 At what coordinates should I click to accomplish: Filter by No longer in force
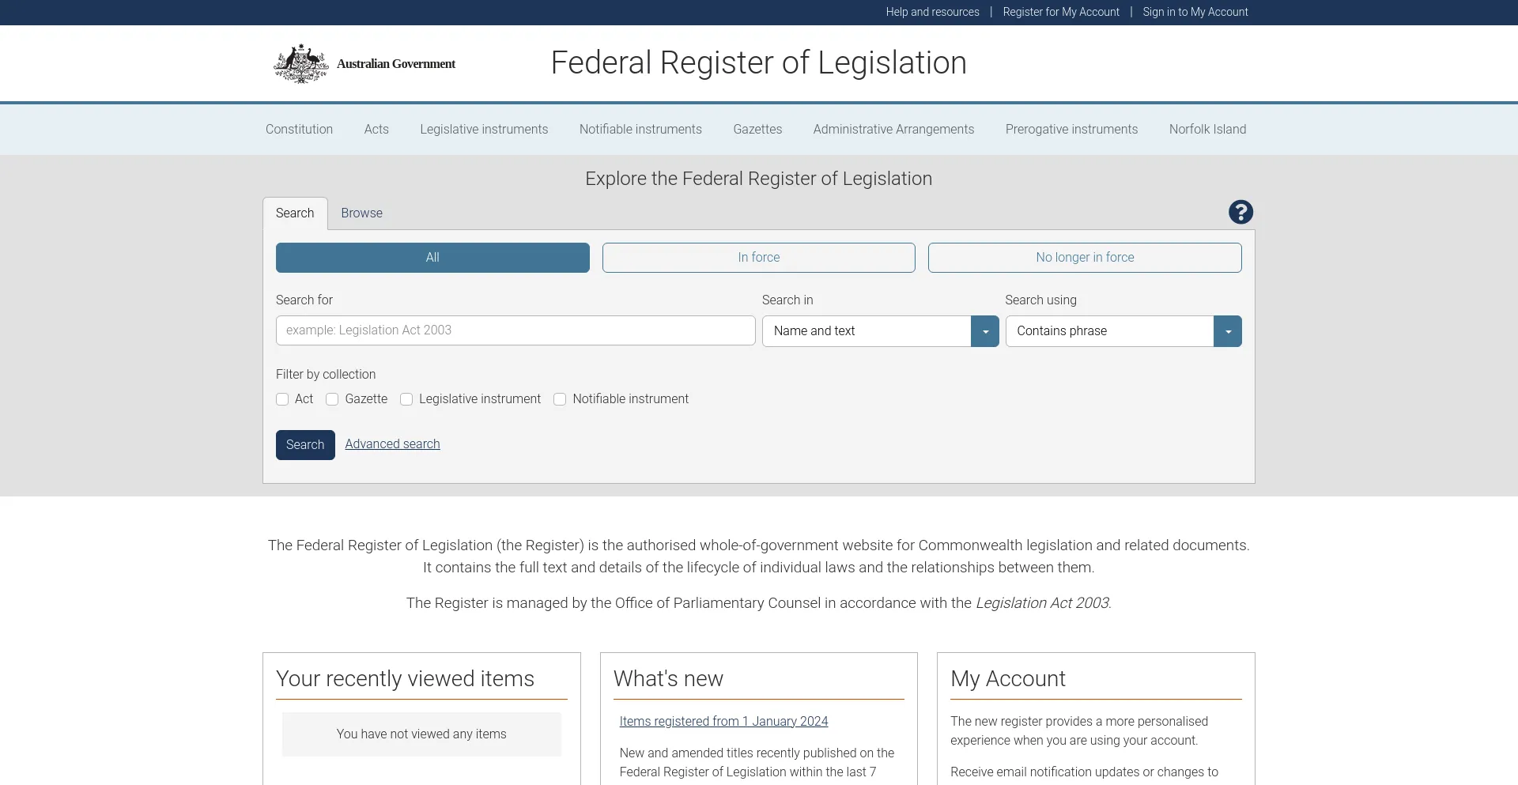[x=1085, y=258]
